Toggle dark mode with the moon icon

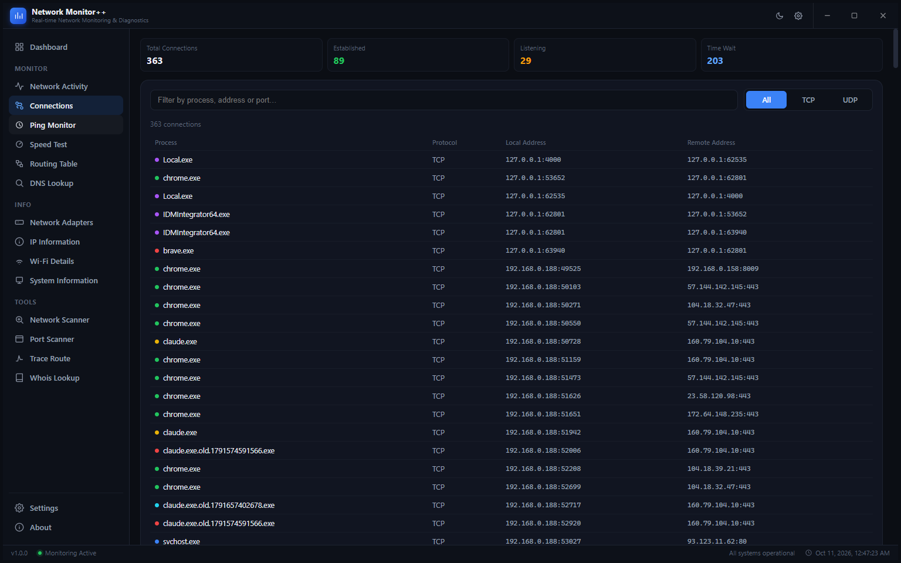(780, 16)
